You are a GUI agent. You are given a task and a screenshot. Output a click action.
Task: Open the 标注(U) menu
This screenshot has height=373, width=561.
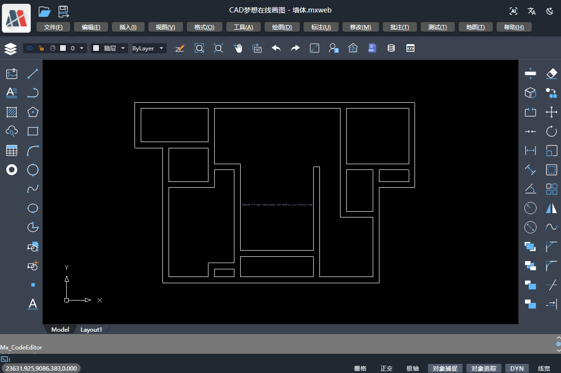321,27
